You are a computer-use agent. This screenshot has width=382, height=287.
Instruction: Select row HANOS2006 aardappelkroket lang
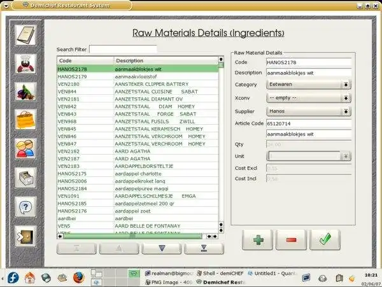click(138, 181)
